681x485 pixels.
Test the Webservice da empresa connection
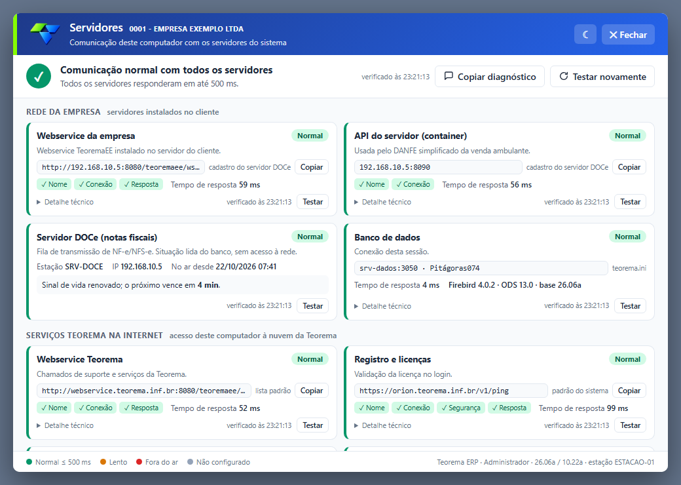point(313,202)
